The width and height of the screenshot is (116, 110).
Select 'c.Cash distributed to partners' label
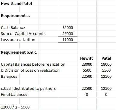(x=28, y=89)
